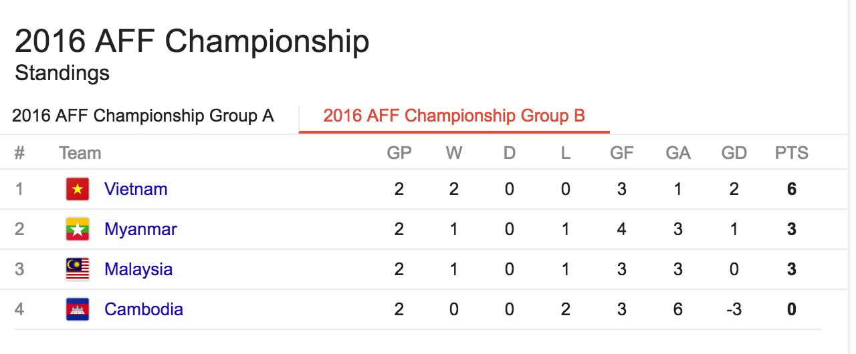Click Cambodia's -3 goal difference value
856x354 pixels.
click(734, 309)
